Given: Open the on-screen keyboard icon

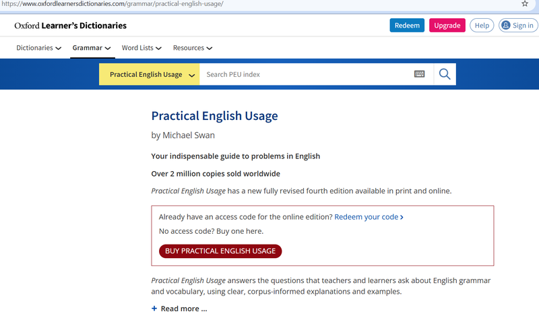Looking at the screenshot, I should [x=419, y=74].
